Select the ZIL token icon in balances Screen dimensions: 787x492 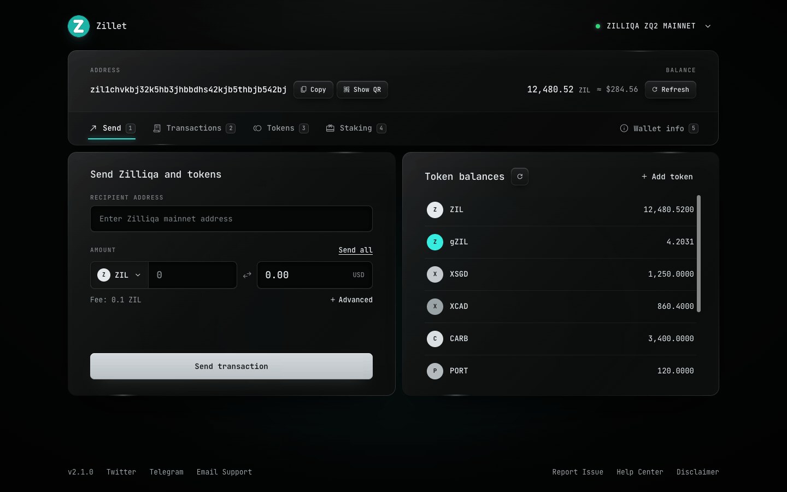(x=435, y=209)
